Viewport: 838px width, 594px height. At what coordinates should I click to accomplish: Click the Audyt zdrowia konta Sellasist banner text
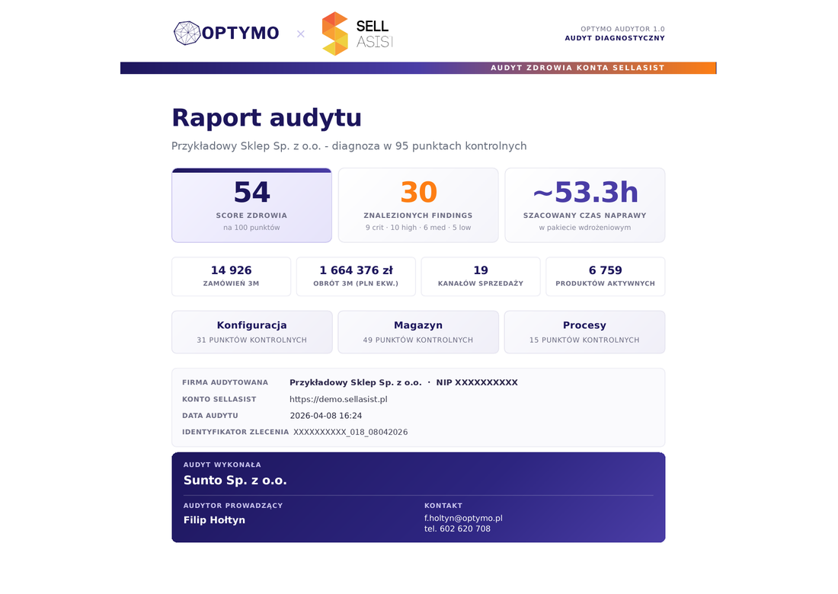coord(577,68)
